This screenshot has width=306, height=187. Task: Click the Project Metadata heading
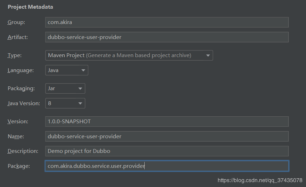click(x=30, y=7)
